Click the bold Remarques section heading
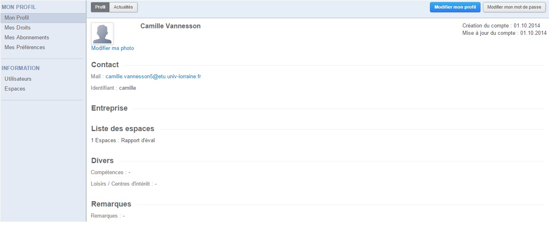 (111, 204)
